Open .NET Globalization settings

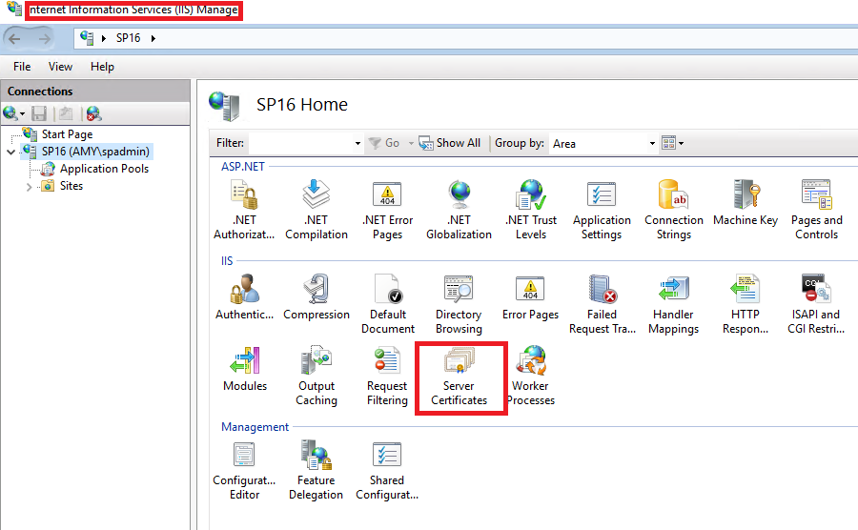[459, 210]
